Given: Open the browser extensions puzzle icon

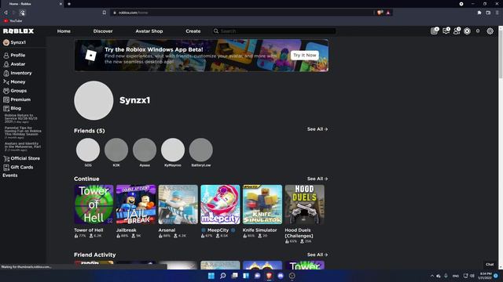Looking at the screenshot, I should [x=479, y=13].
